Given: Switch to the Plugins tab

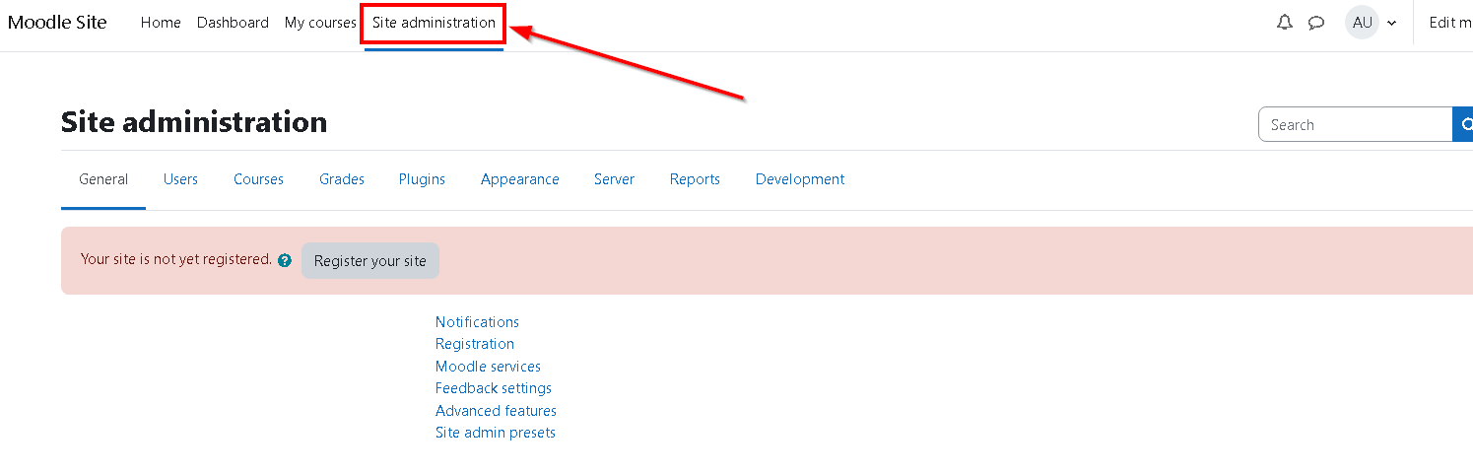Looking at the screenshot, I should pyautogui.click(x=422, y=179).
